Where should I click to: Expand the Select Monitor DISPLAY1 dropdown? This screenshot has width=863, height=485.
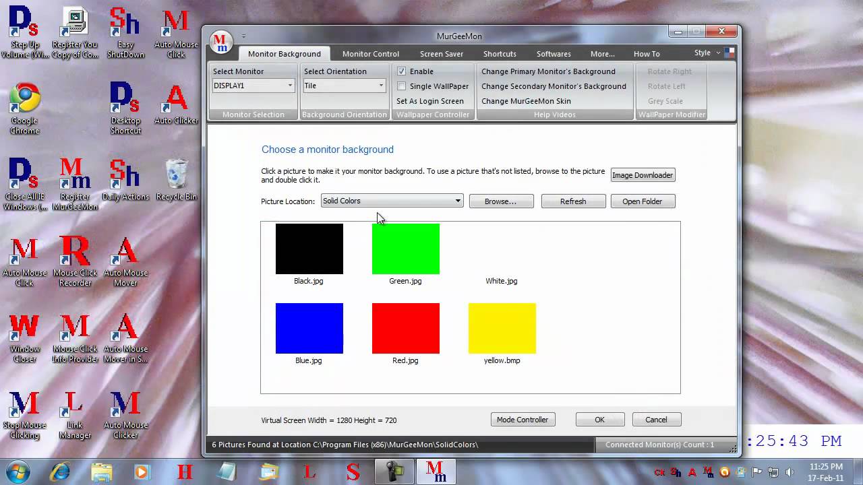pyautogui.click(x=290, y=86)
